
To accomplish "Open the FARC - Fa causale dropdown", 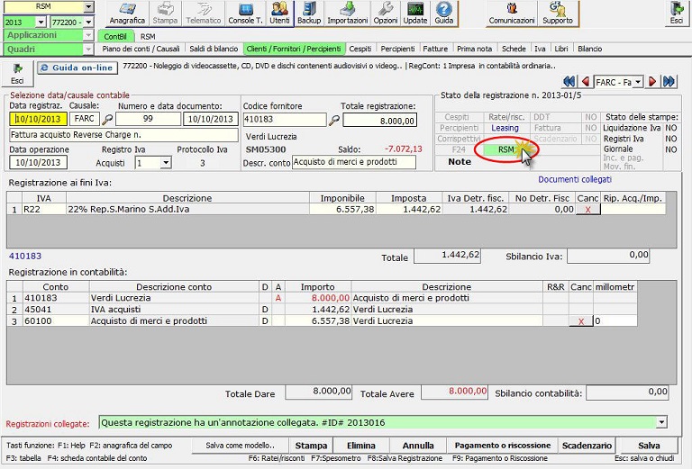I will 638,82.
